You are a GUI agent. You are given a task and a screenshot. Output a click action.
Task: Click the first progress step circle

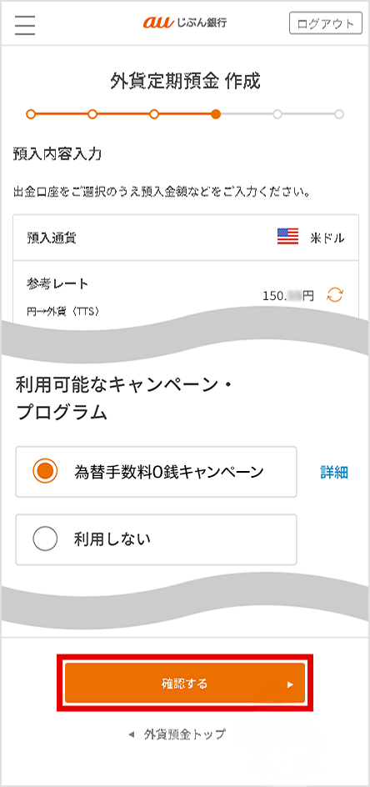tap(31, 114)
